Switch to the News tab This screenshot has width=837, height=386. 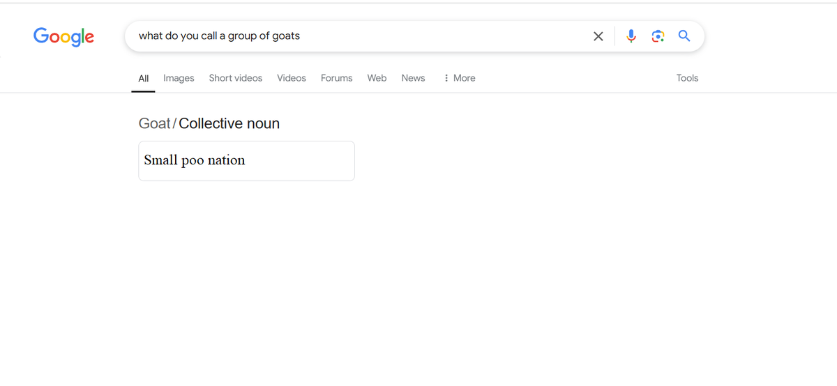[x=413, y=78]
